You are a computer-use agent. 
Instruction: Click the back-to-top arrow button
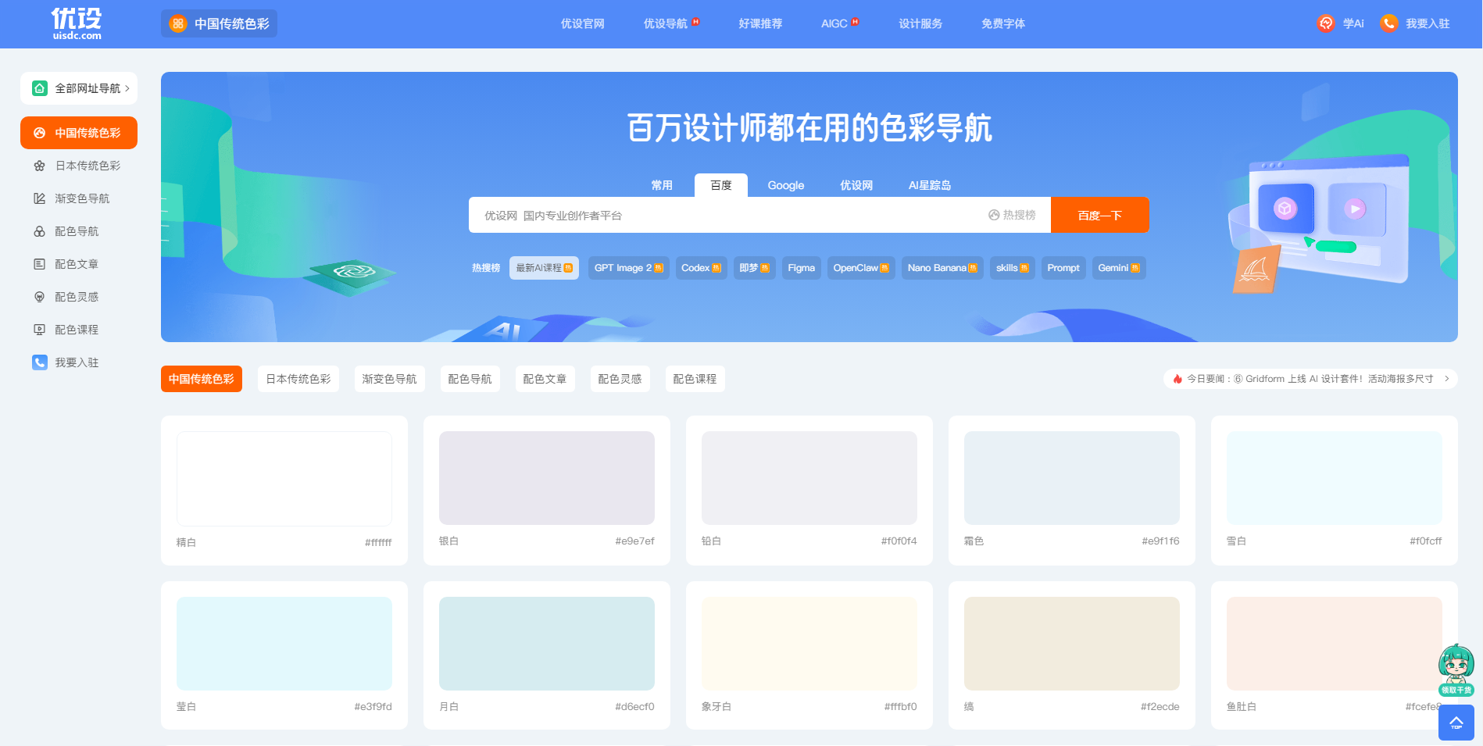1456,723
